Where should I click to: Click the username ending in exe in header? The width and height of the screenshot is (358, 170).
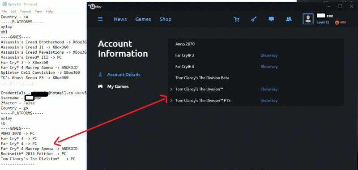[x=324, y=16]
